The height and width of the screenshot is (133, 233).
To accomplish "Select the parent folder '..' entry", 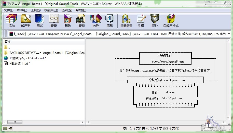I will [x=7, y=47].
